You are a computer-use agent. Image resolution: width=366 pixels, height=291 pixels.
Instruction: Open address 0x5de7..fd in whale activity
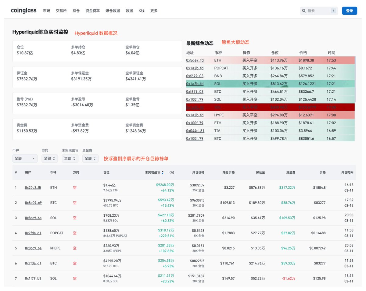point(195,60)
